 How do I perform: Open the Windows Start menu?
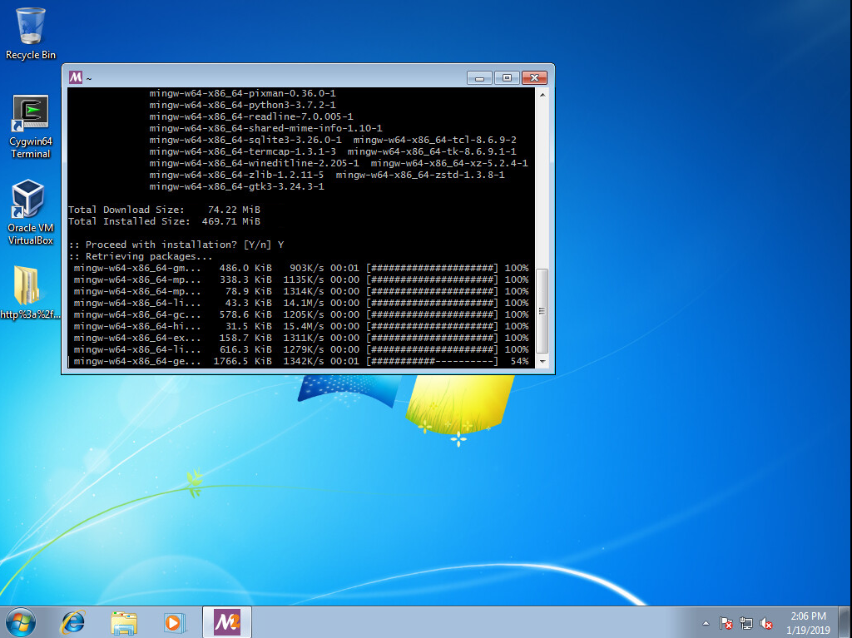point(20,621)
